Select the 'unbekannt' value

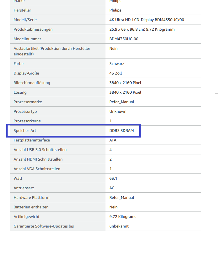(119, 226)
